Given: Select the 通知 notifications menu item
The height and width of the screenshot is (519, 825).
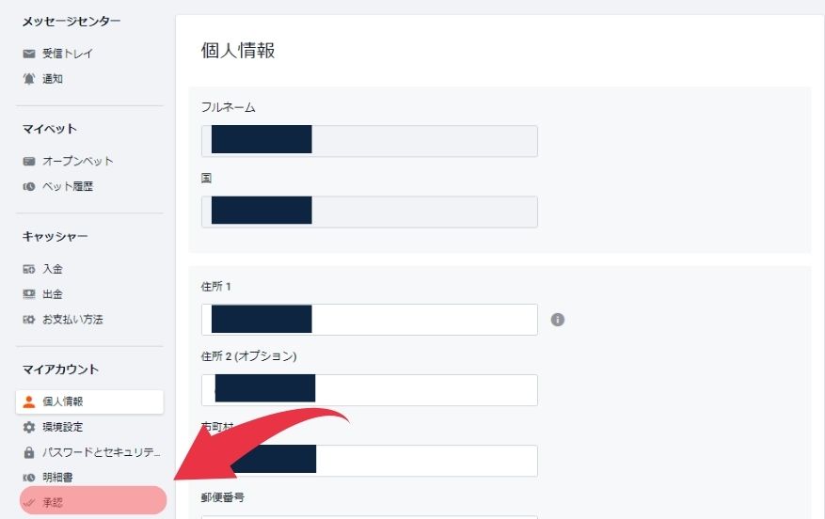Looking at the screenshot, I should 53,79.
